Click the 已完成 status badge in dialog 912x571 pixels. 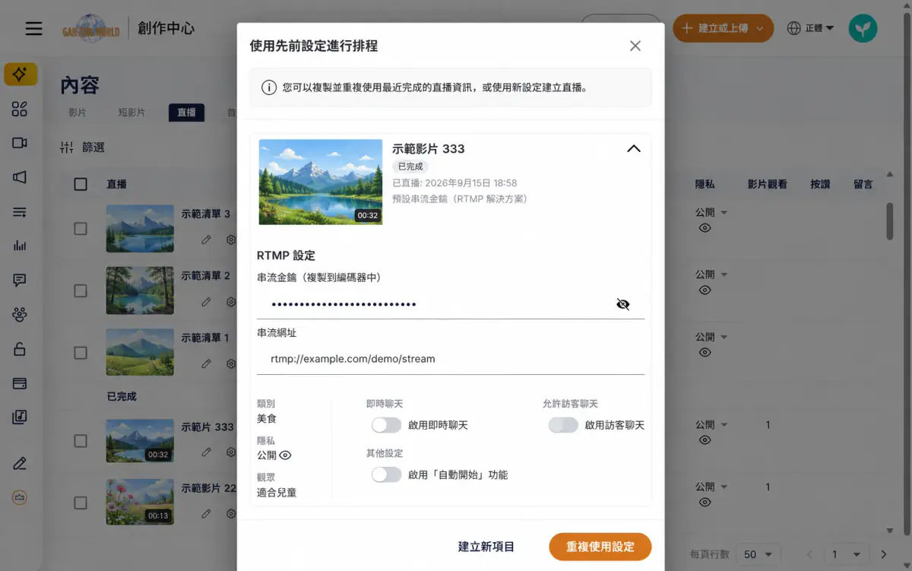coord(411,167)
